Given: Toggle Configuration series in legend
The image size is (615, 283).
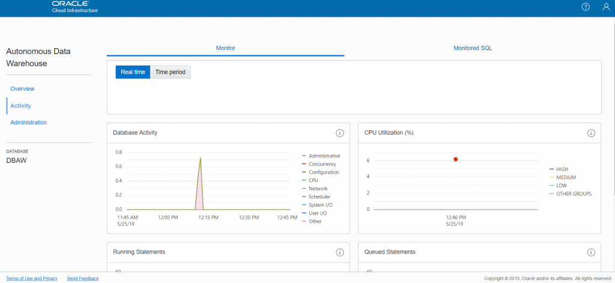Looking at the screenshot, I should click(321, 172).
